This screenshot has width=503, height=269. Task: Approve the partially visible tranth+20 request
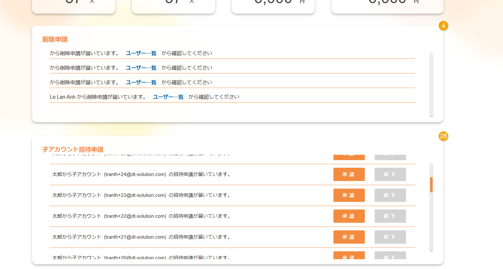click(x=349, y=255)
